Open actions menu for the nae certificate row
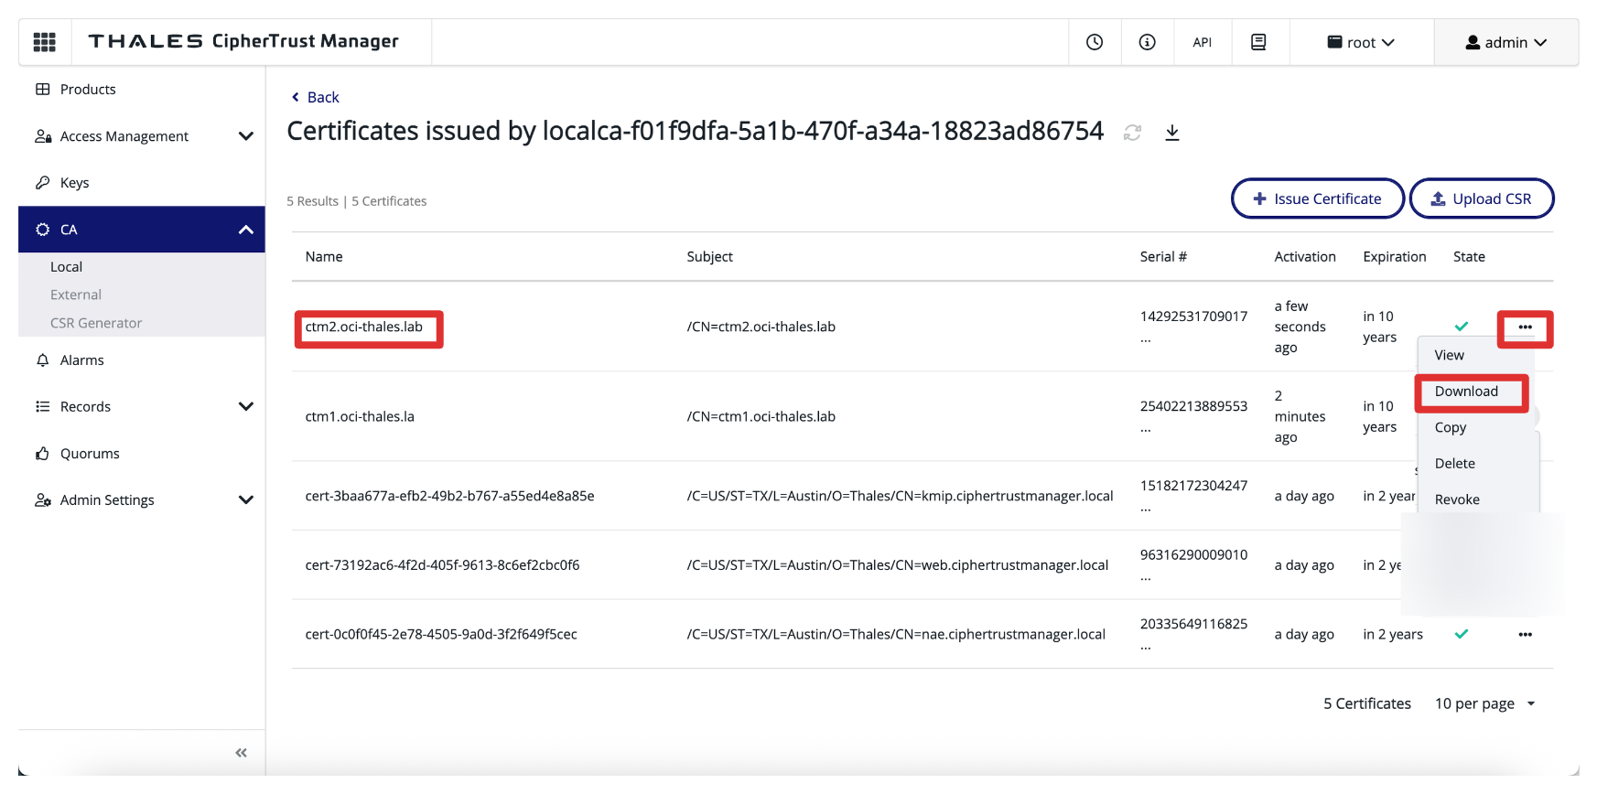The height and width of the screenshot is (794, 1597). coord(1525,634)
